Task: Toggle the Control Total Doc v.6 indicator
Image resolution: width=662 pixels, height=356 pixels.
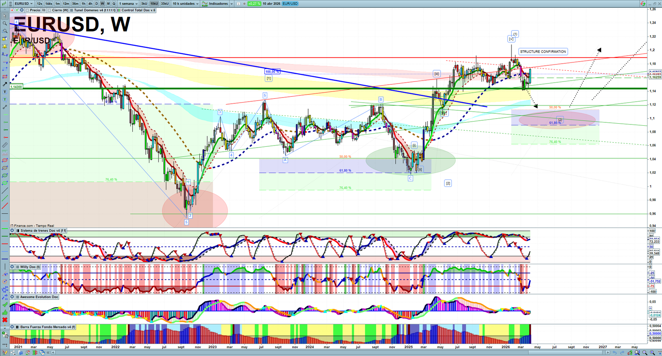Action: (119, 10)
